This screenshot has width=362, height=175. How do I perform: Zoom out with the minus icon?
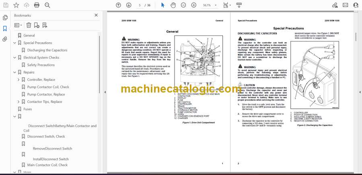tap(183, 5)
